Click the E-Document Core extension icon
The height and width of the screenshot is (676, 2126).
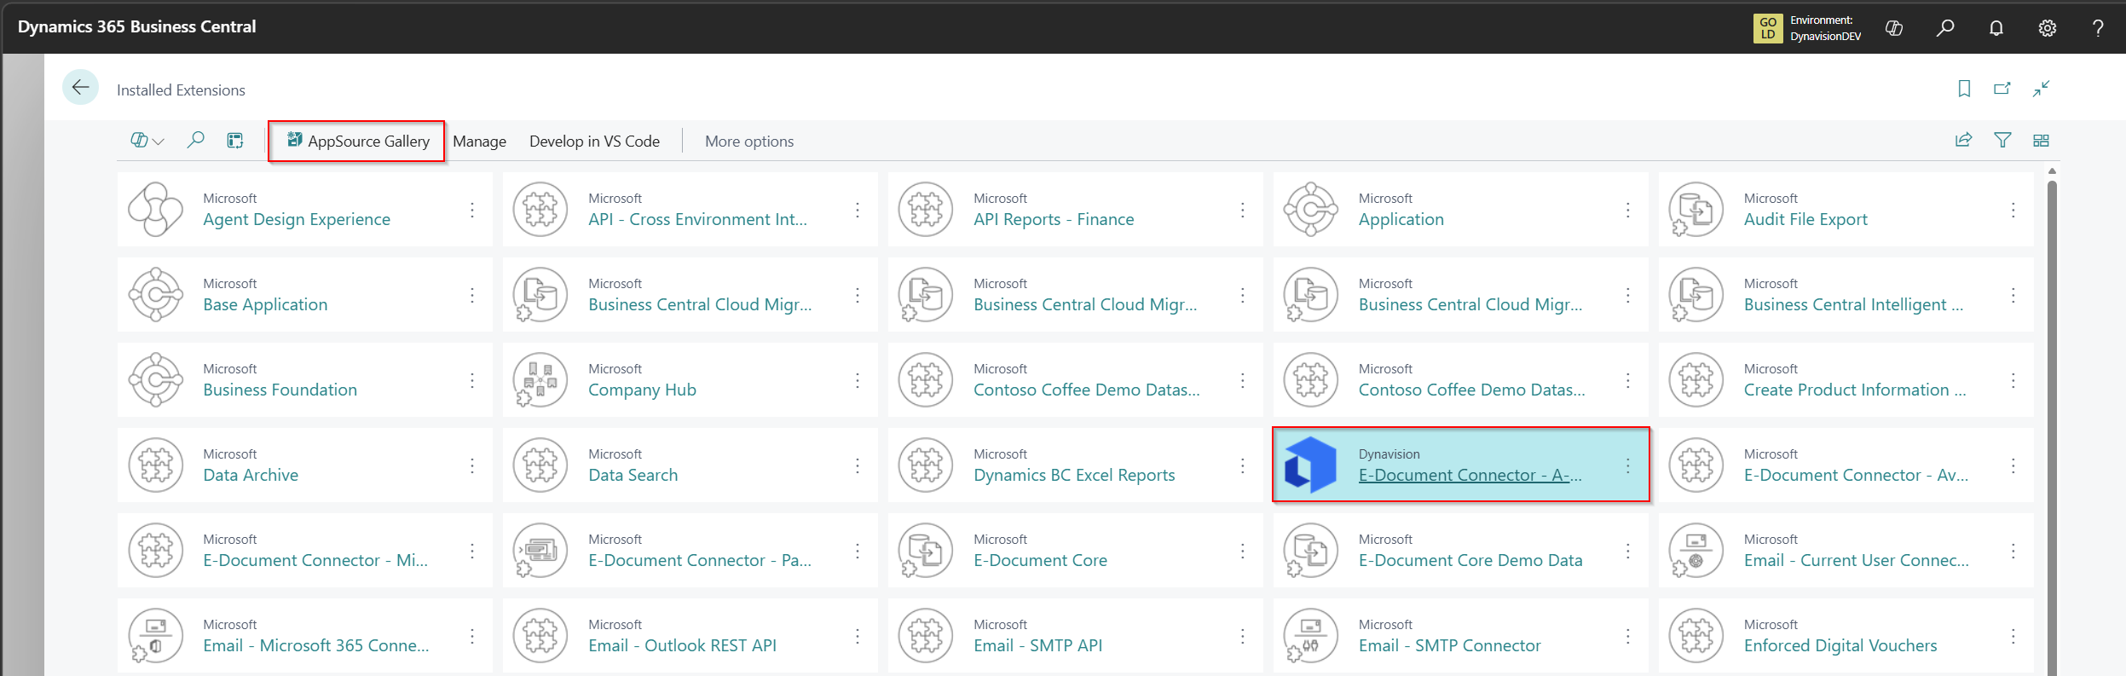925,550
